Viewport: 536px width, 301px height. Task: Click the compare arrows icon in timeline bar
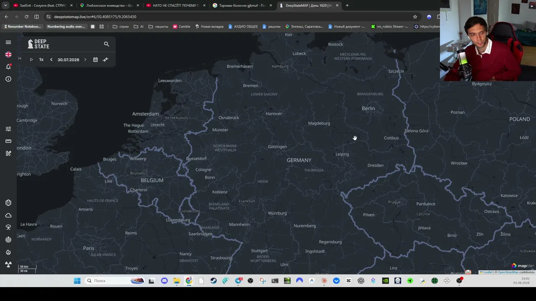point(106,60)
